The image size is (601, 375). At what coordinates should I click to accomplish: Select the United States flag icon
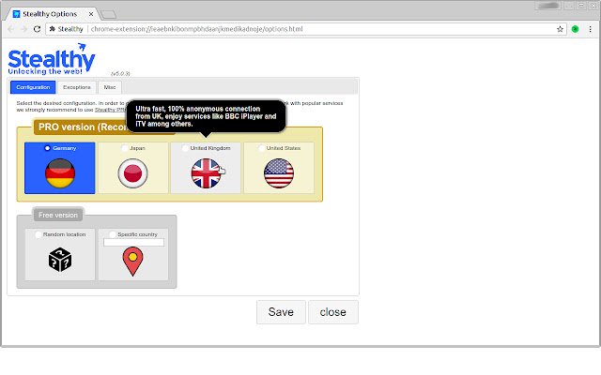pos(279,173)
